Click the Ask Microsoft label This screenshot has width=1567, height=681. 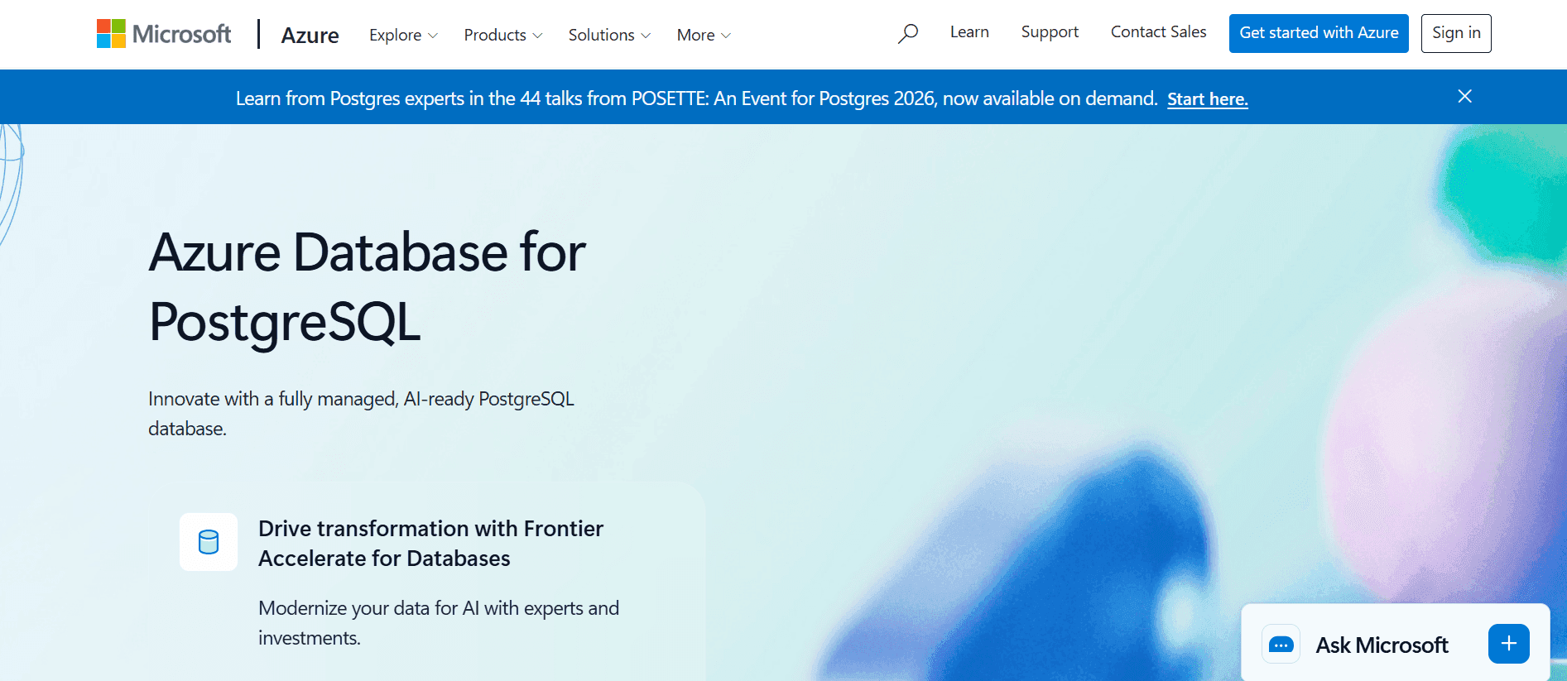click(x=1382, y=645)
